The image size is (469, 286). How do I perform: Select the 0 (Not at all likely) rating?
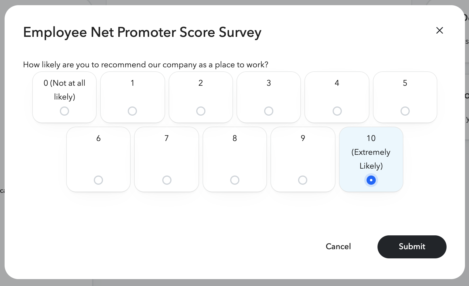pyautogui.click(x=64, y=111)
